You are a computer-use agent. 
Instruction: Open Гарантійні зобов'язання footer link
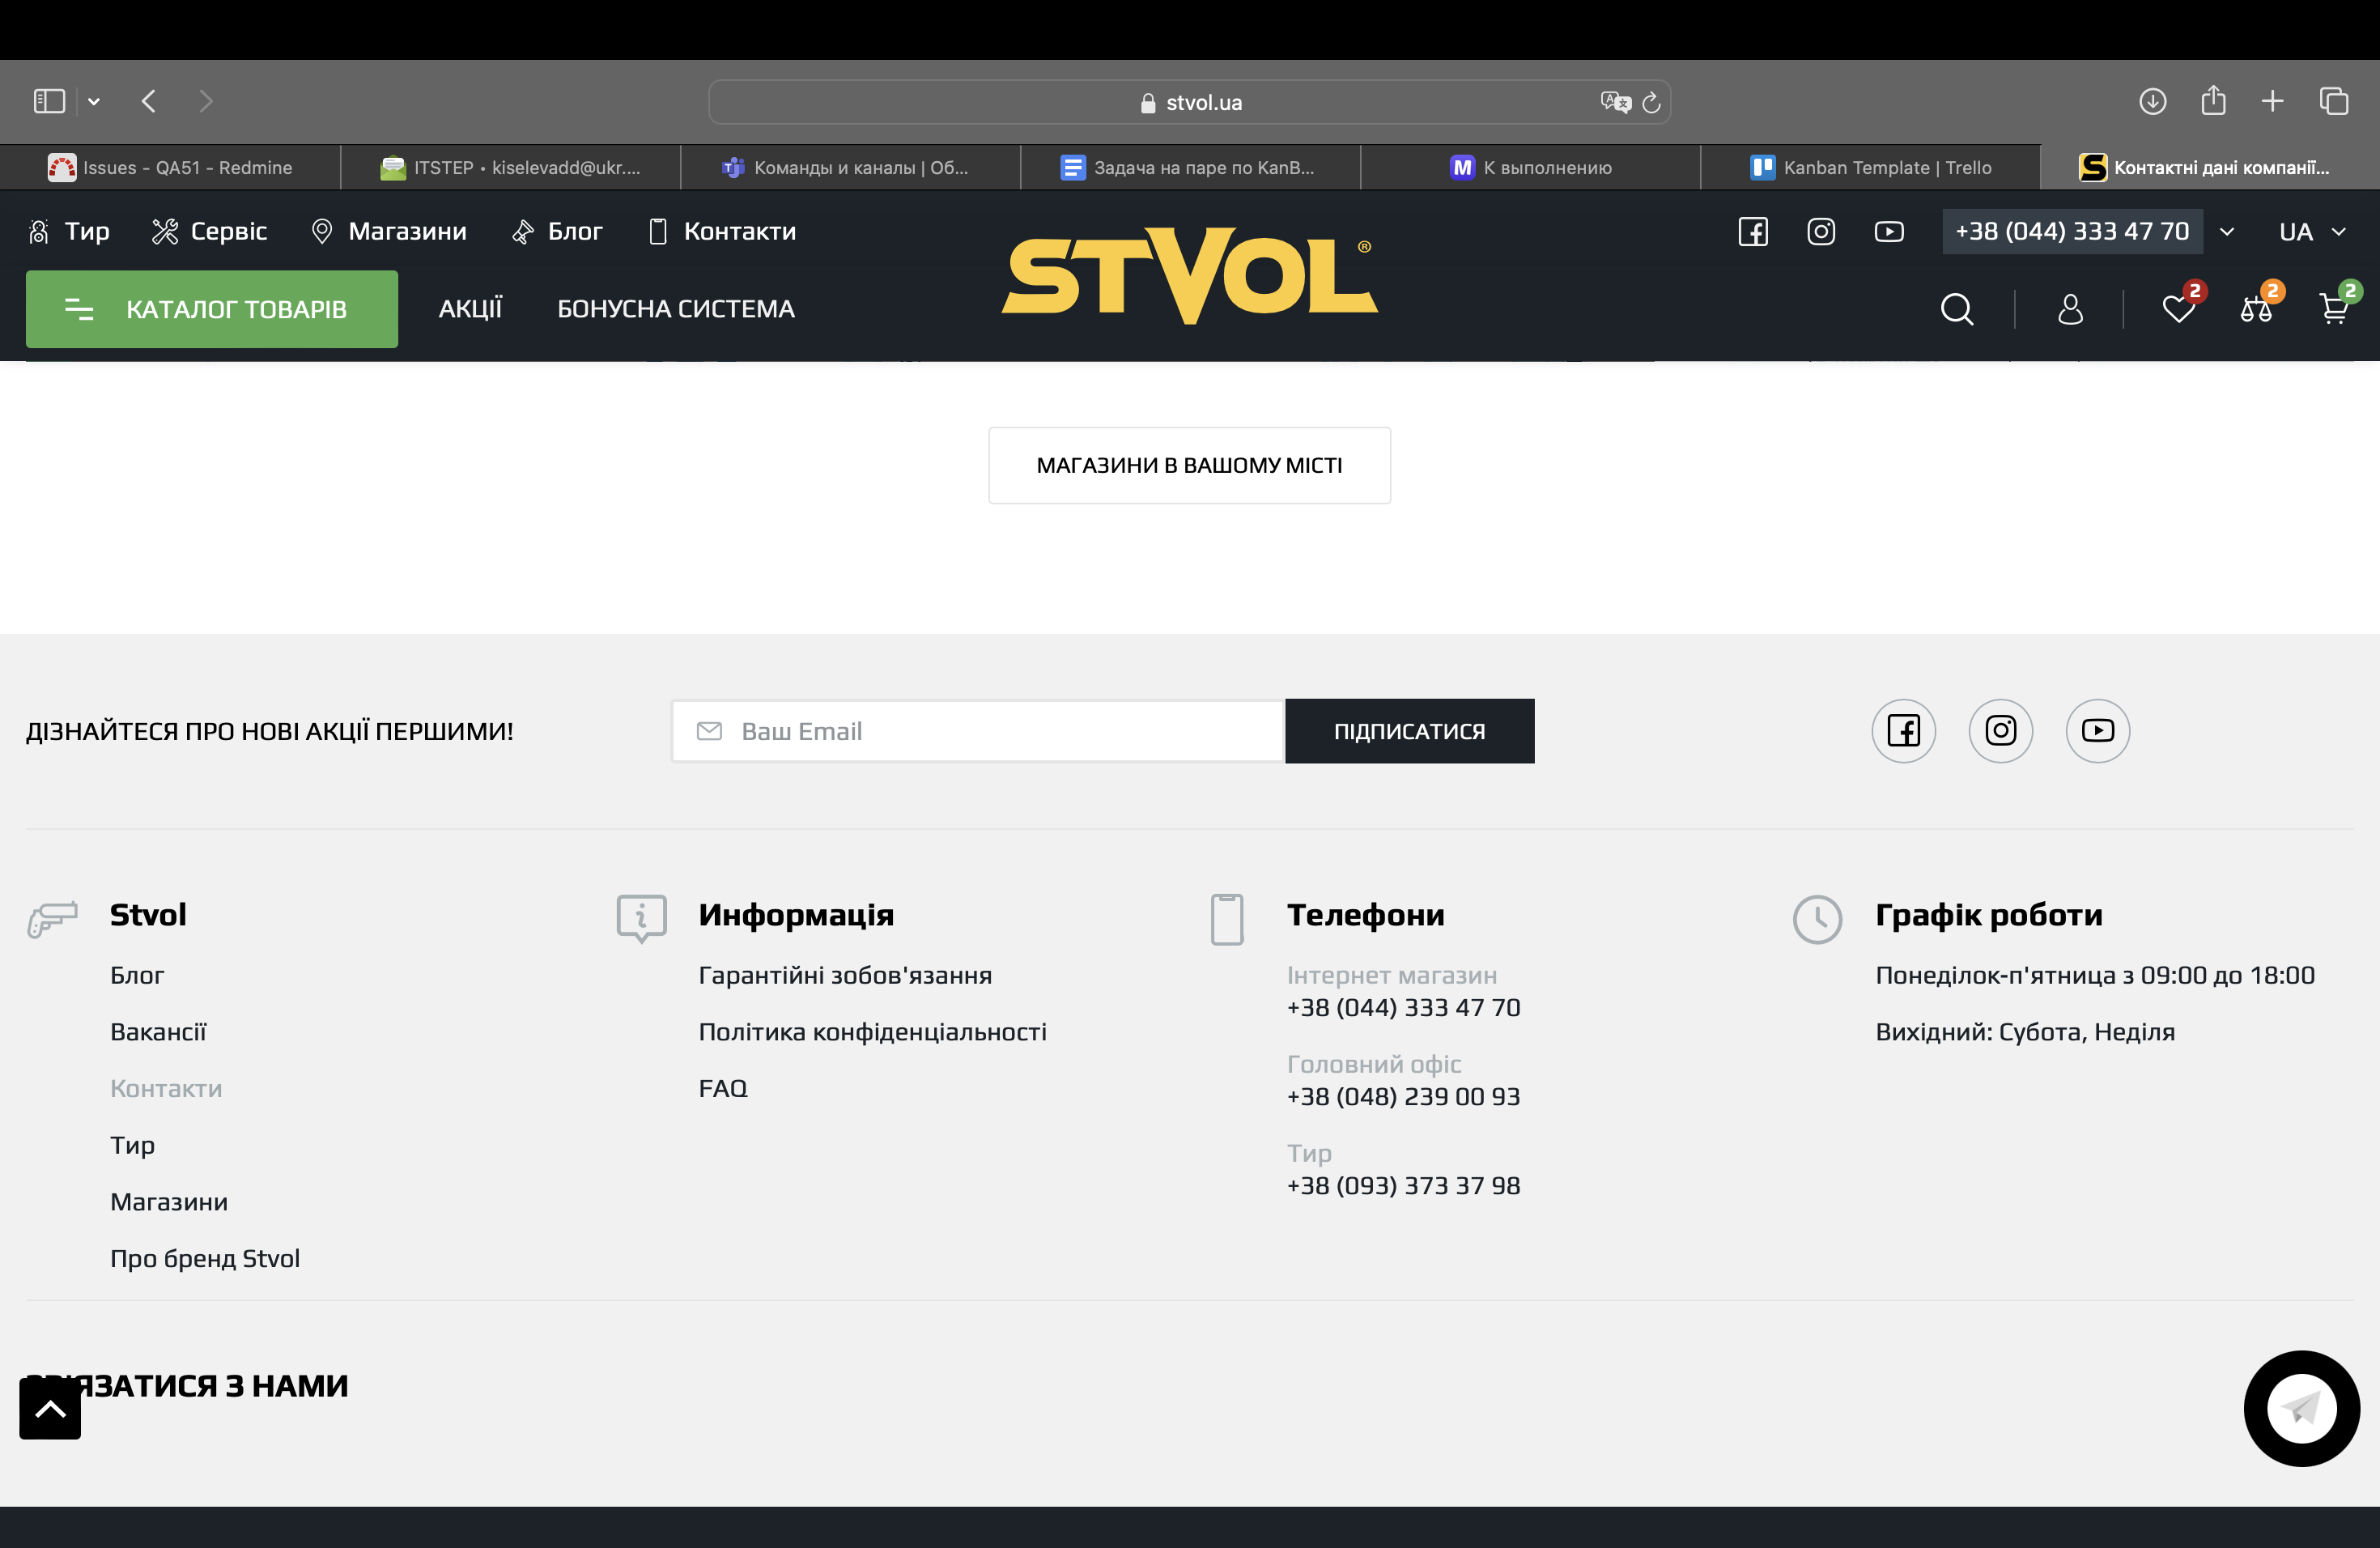[845, 975]
